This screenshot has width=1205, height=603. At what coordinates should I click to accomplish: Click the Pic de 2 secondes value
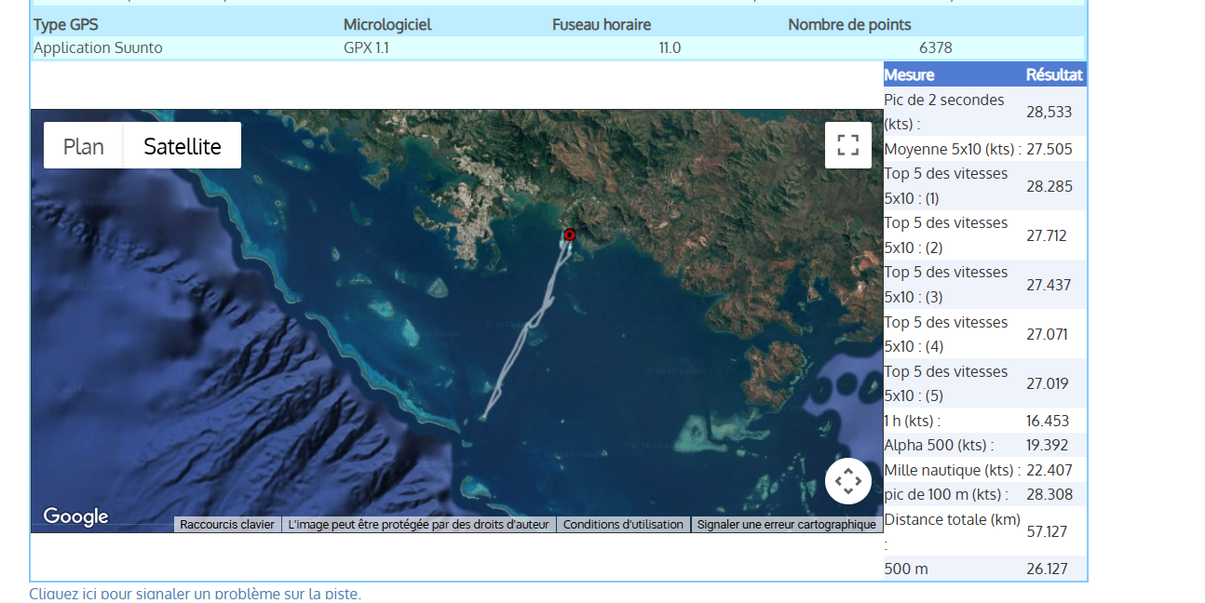click(1049, 112)
